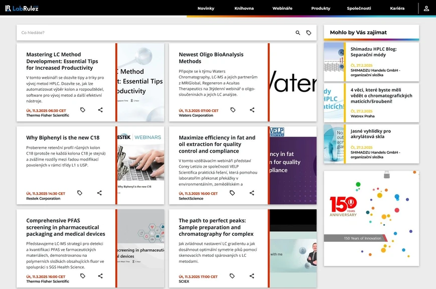Click the 150 Years Anniversary banner
Screen dimensions: 436x289
pyautogui.click(x=371, y=218)
